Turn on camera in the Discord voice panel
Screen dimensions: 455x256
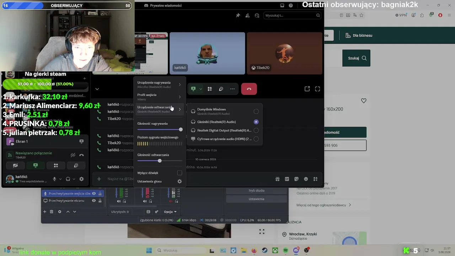coord(15,165)
